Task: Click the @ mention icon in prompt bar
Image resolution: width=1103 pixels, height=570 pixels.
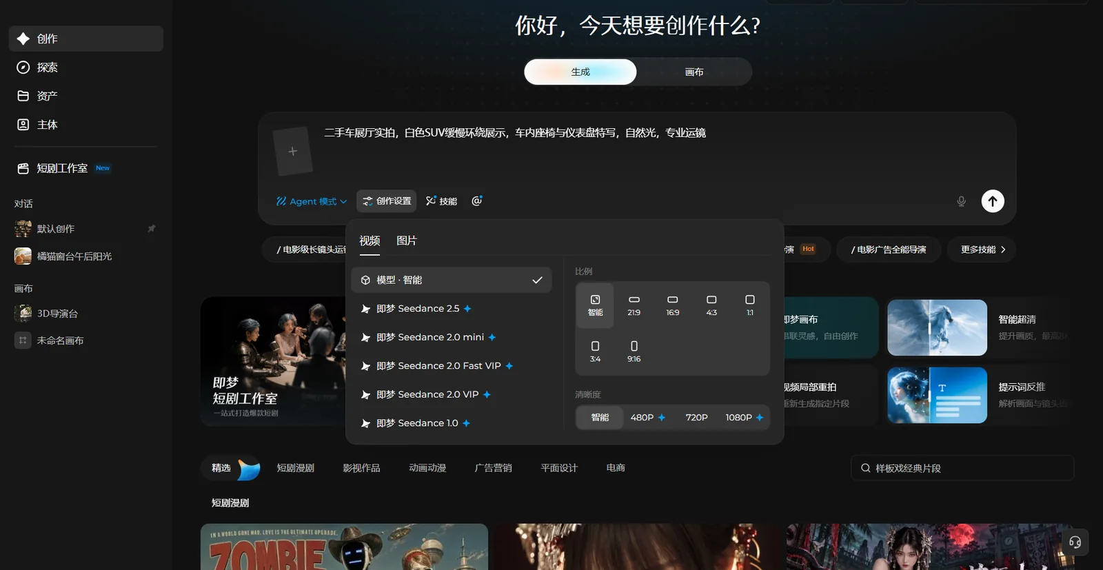Action: point(476,201)
